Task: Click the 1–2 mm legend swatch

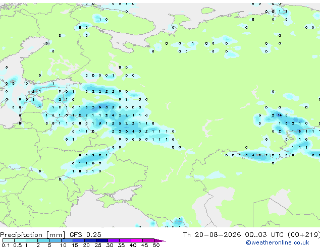Action: click(32, 240)
